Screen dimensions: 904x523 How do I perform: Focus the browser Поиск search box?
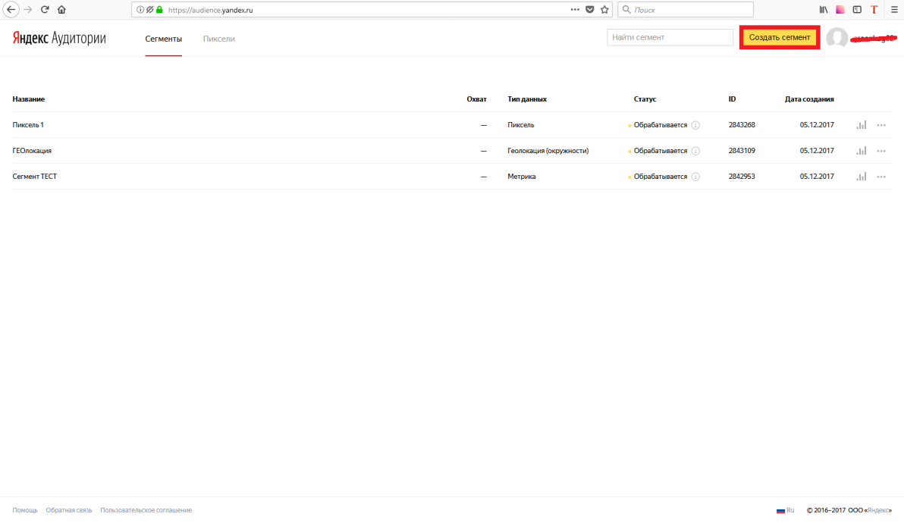click(686, 10)
